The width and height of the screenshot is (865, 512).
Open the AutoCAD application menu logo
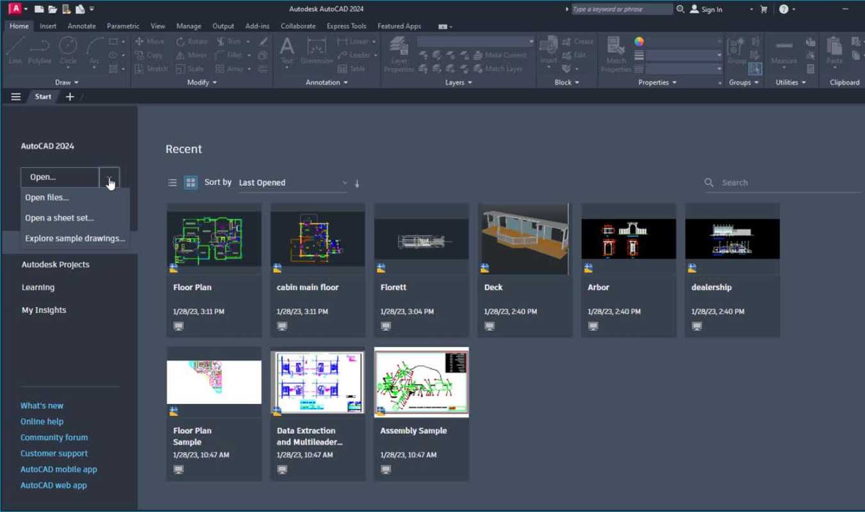(15, 9)
